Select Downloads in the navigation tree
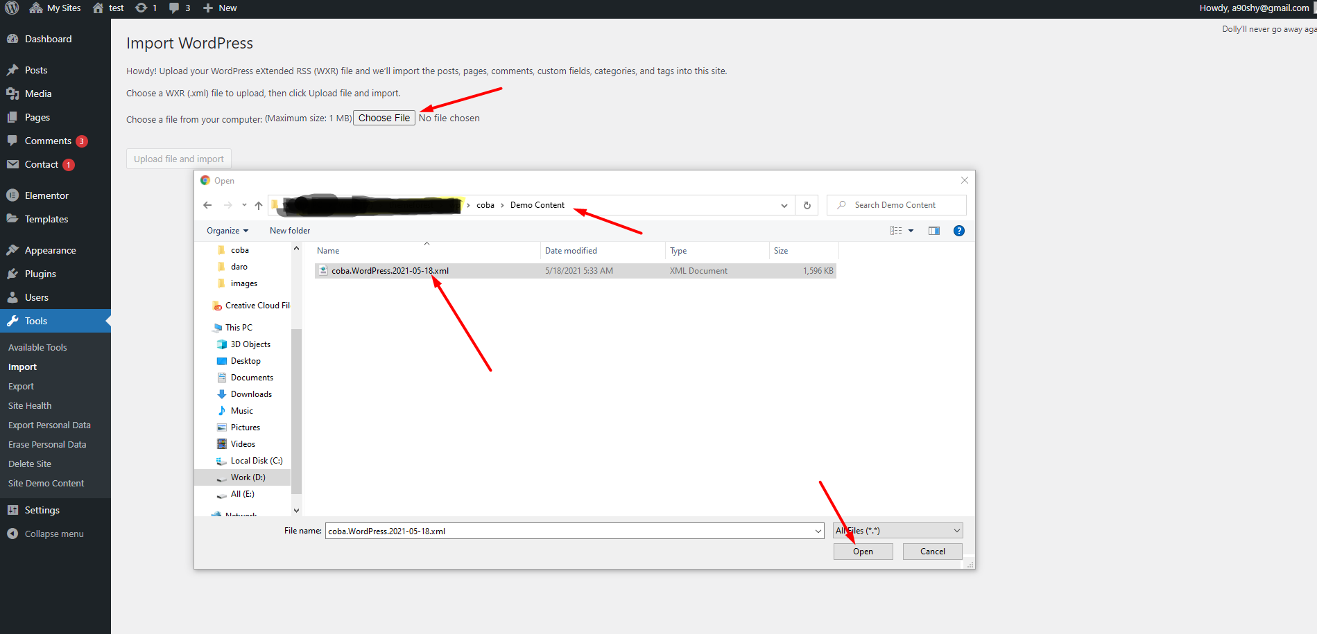This screenshot has width=1317, height=634. (x=251, y=394)
